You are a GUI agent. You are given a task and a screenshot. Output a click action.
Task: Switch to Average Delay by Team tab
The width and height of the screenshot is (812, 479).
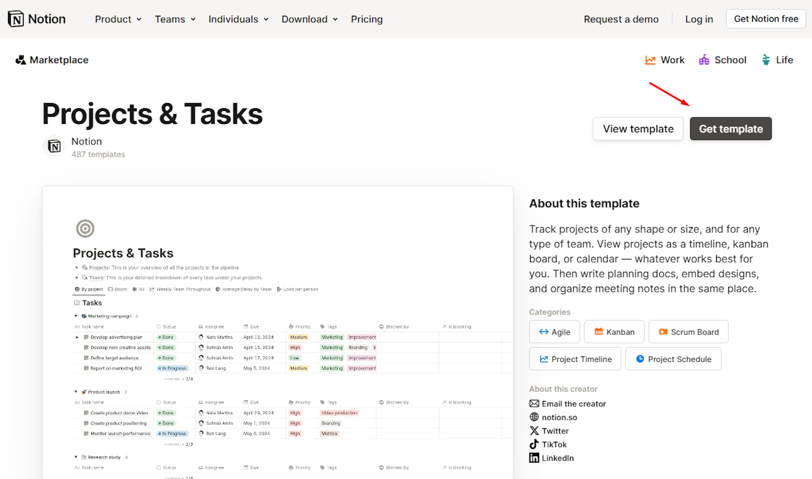244,289
